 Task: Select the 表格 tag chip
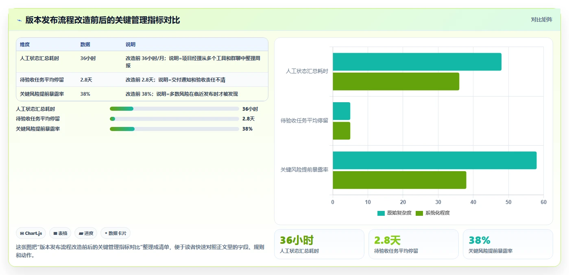click(x=60, y=233)
